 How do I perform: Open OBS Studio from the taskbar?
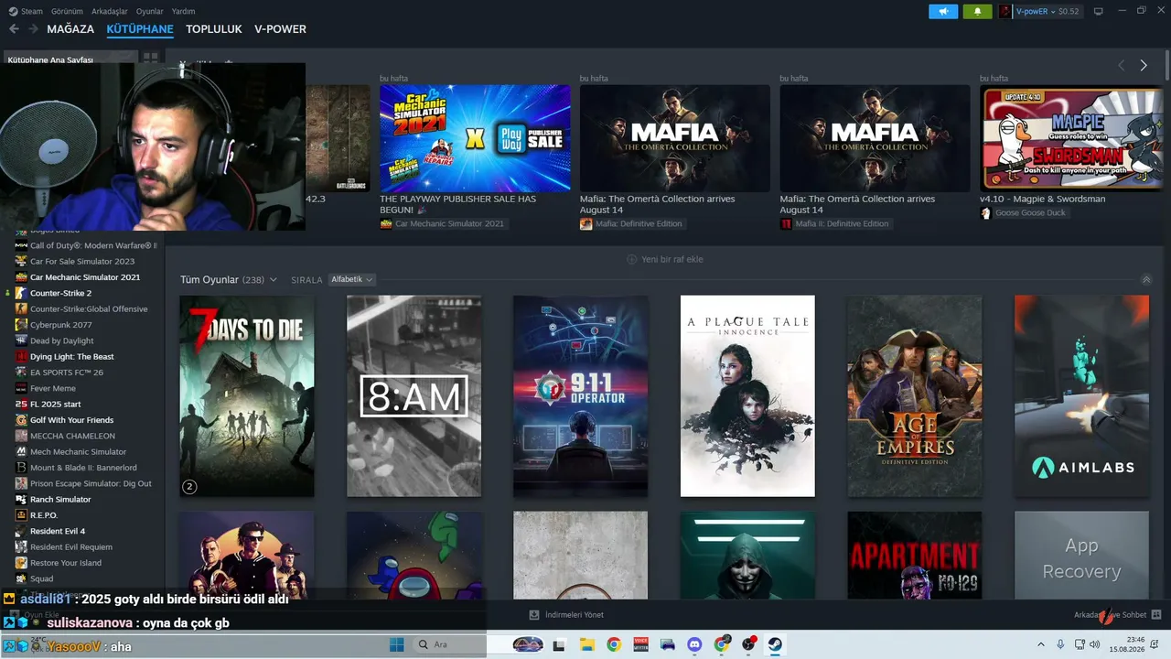[x=748, y=644]
